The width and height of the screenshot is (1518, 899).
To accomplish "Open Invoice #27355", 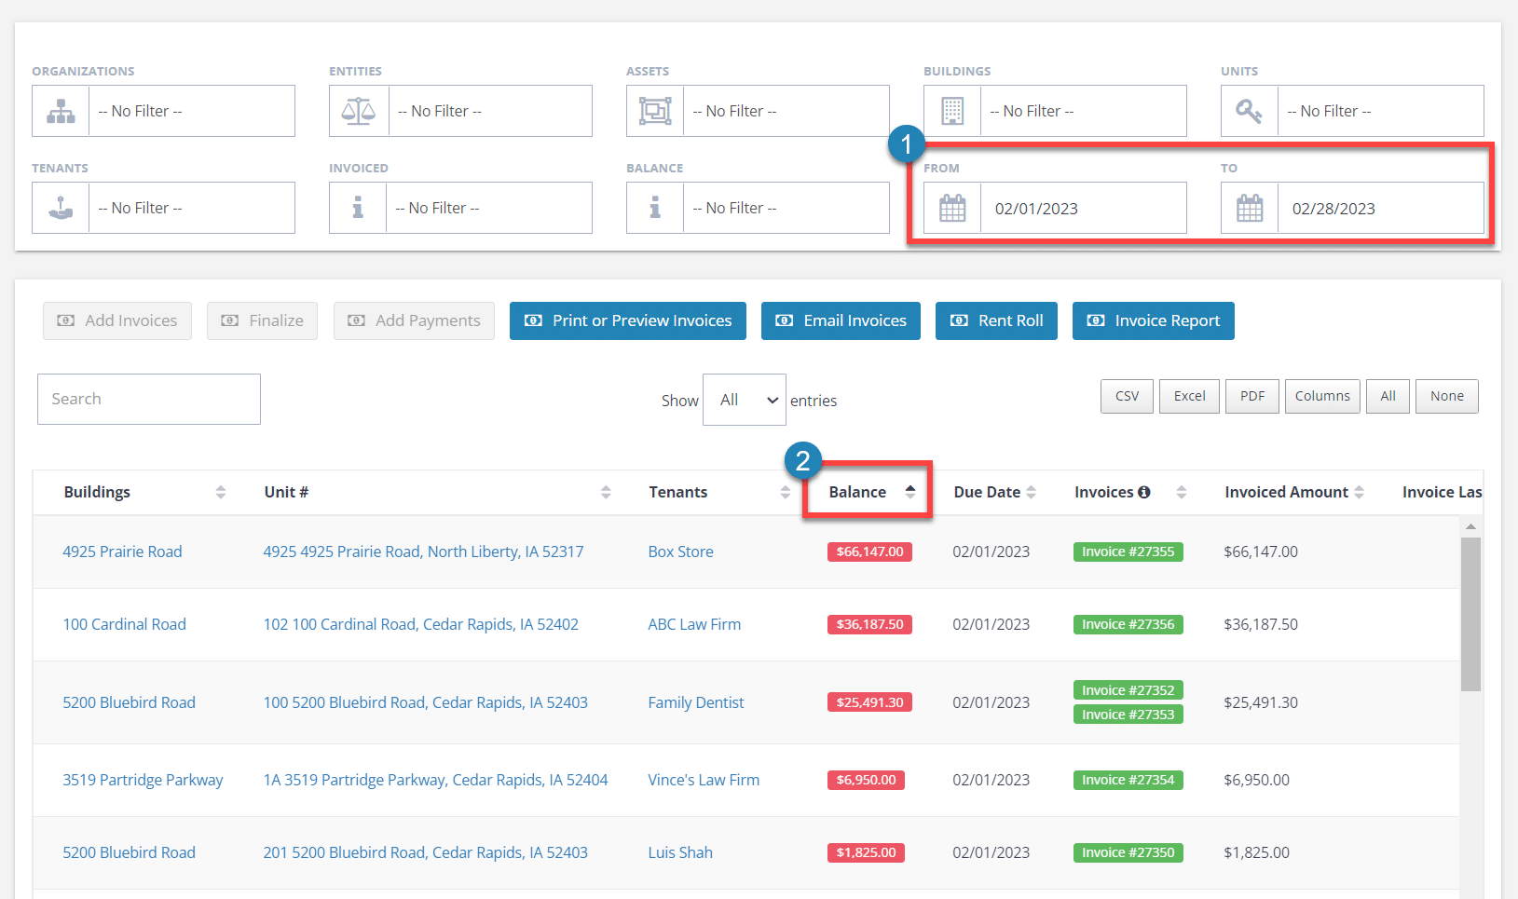I will point(1128,551).
